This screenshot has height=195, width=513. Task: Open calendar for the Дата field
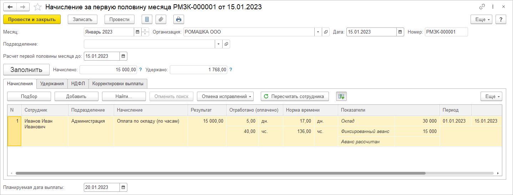click(400, 32)
